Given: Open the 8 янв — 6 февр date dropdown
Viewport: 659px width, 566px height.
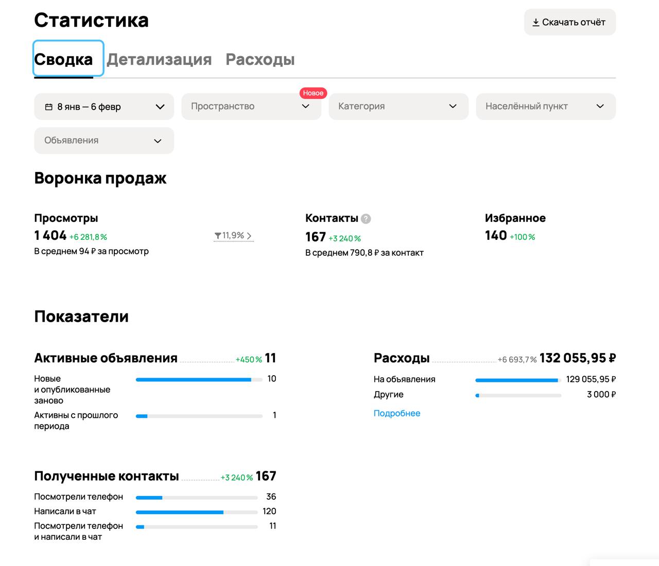Looking at the screenshot, I should [104, 107].
